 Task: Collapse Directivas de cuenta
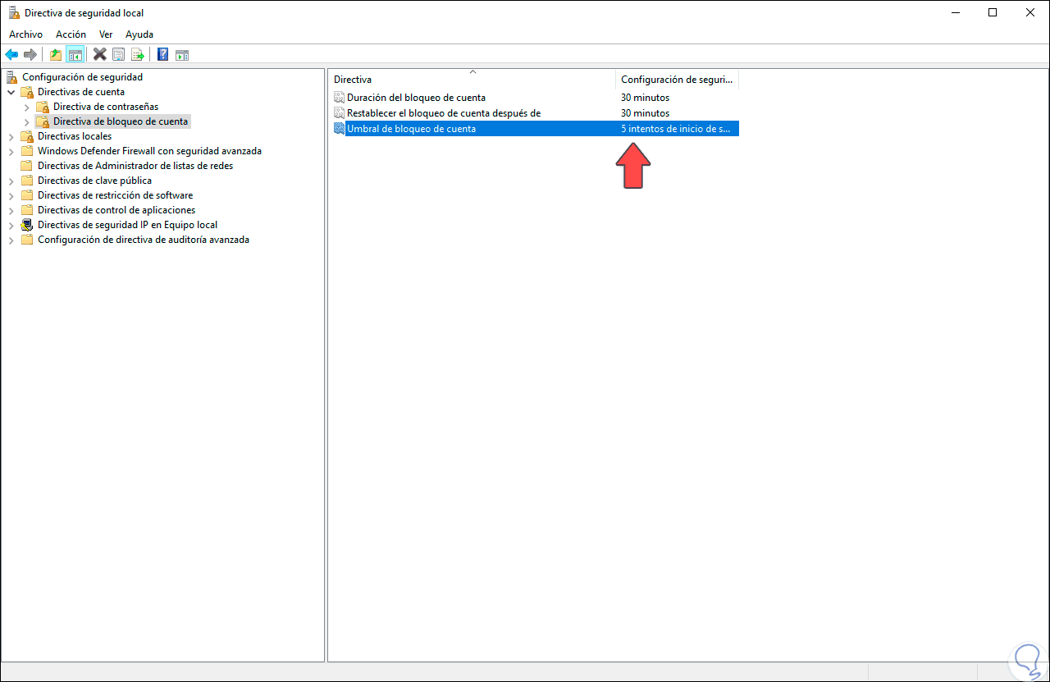coord(11,92)
